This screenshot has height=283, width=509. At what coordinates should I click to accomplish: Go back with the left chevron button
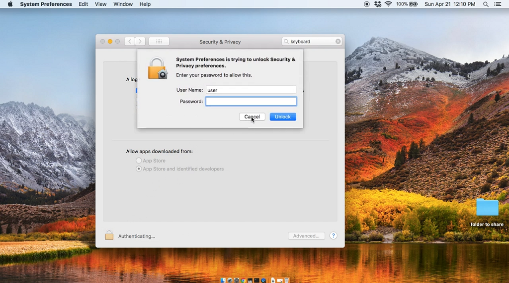(x=130, y=42)
